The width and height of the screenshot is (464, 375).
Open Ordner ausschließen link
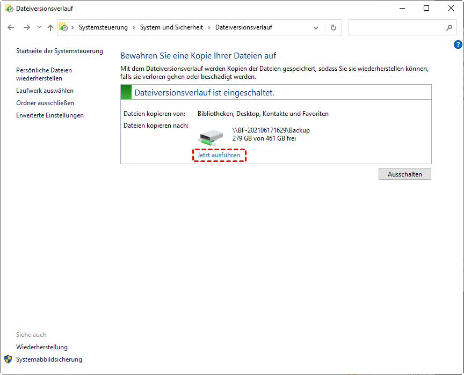pyautogui.click(x=45, y=103)
